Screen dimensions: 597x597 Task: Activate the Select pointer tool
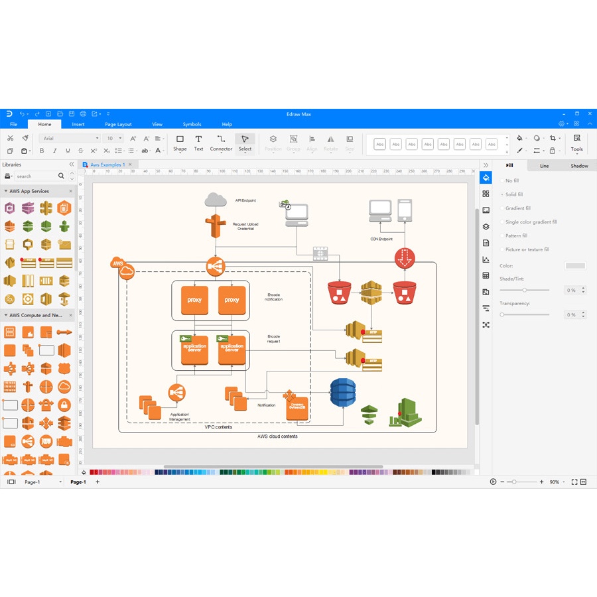245,143
